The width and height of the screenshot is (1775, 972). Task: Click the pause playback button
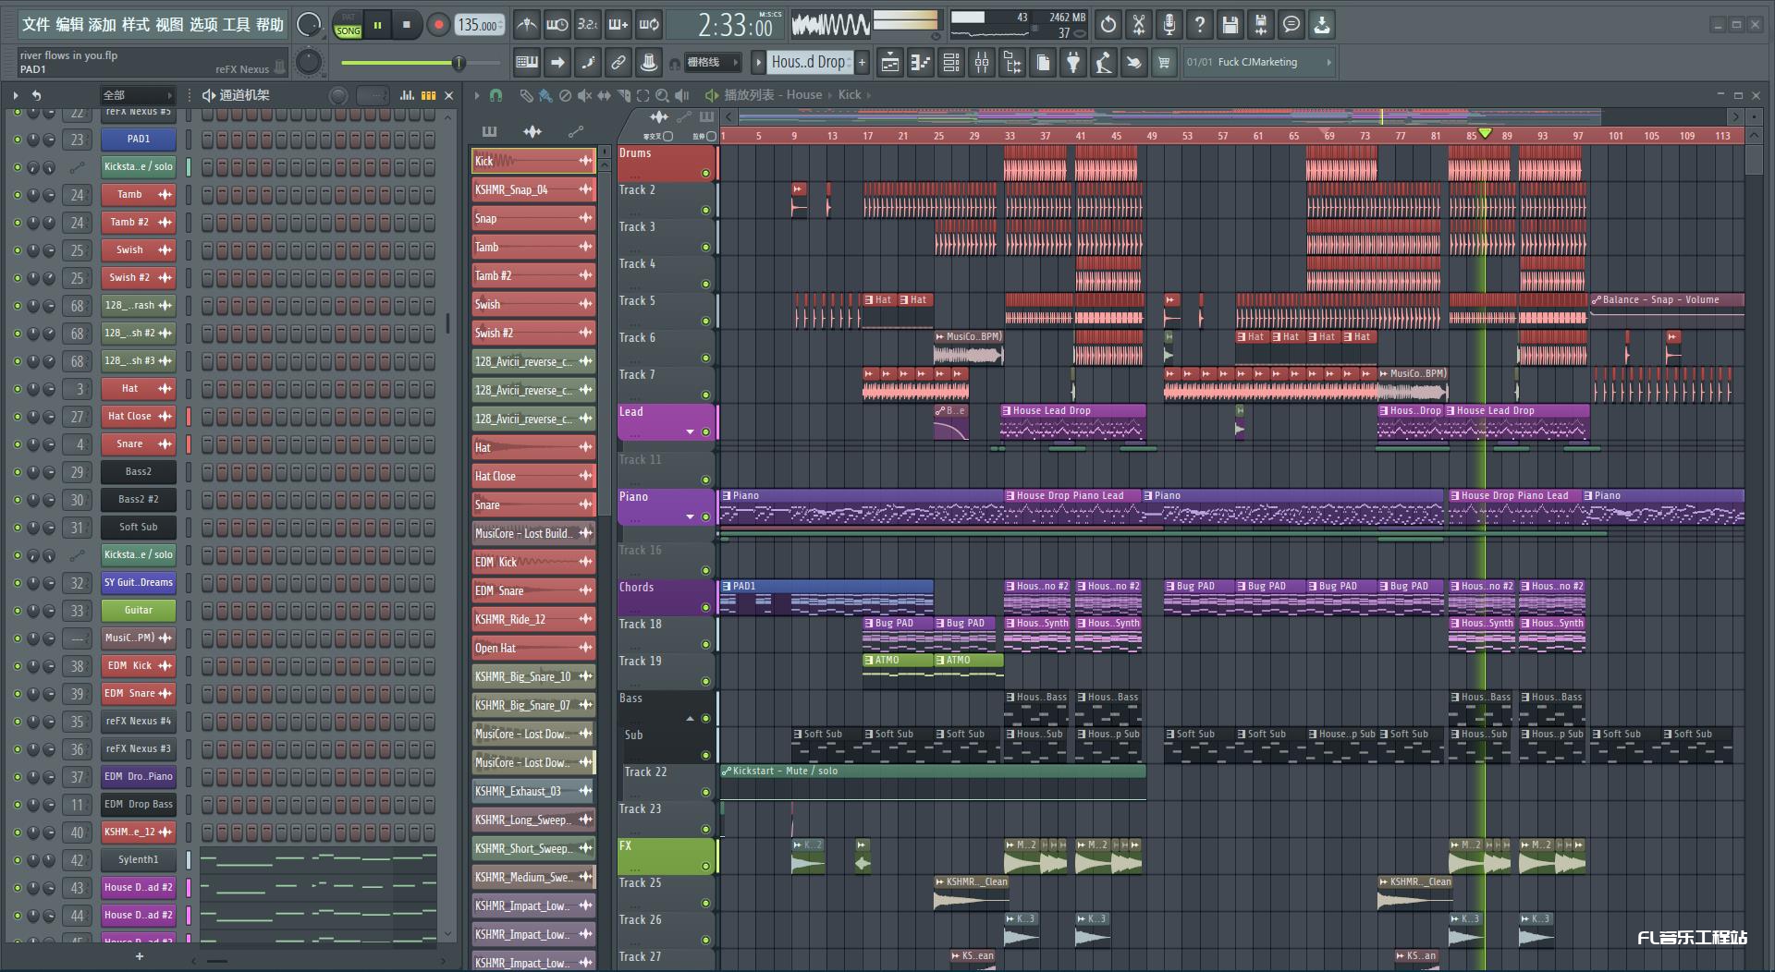pos(377,25)
